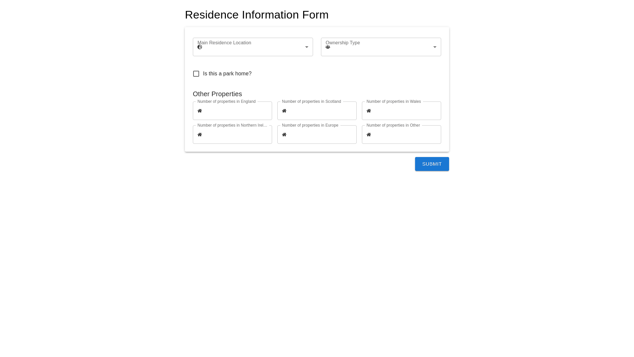634x357 pixels.
Task: Focus the properties in Europe input
Action: pos(320,135)
